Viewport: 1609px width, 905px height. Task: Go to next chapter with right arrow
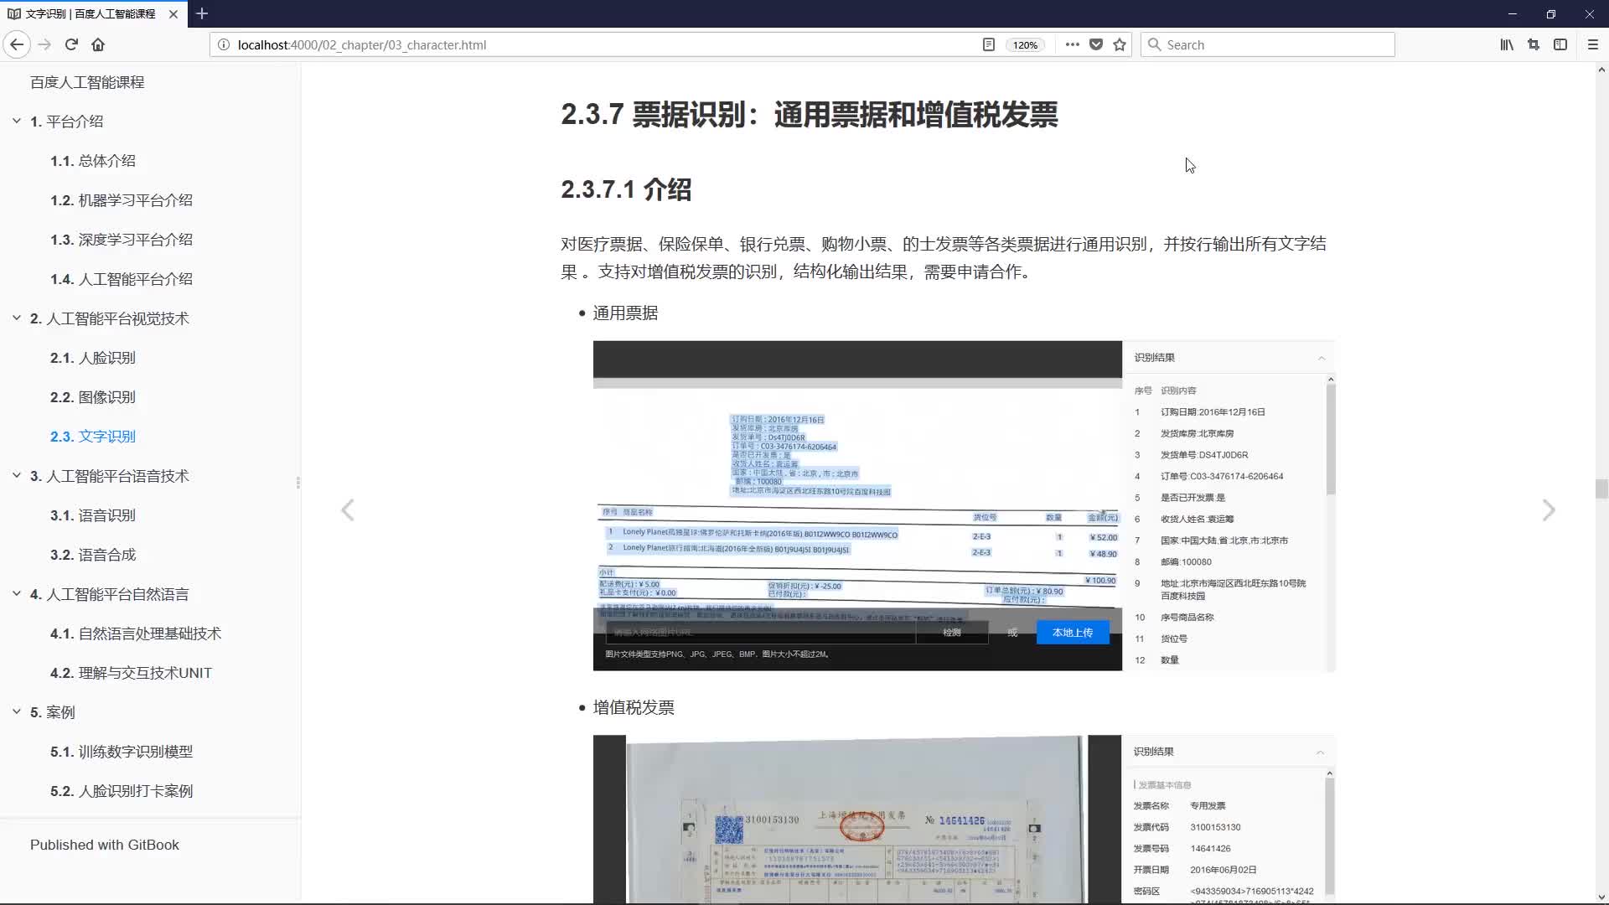pos(1549,509)
